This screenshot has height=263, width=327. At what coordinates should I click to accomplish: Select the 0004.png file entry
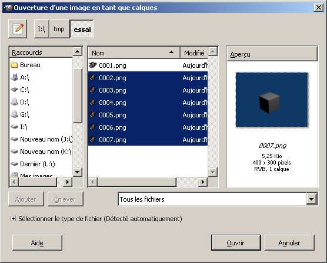tap(148, 103)
